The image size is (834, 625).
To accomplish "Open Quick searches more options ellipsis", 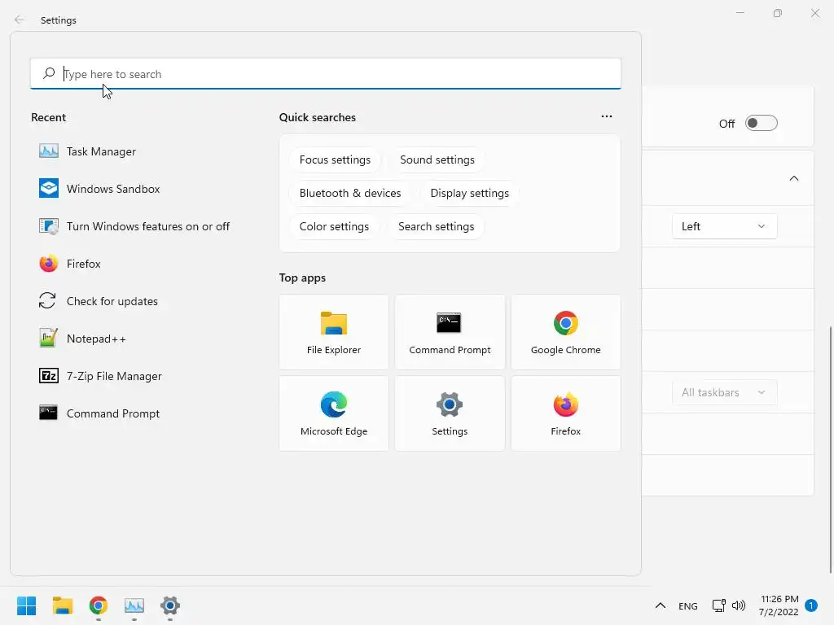I will click(606, 116).
